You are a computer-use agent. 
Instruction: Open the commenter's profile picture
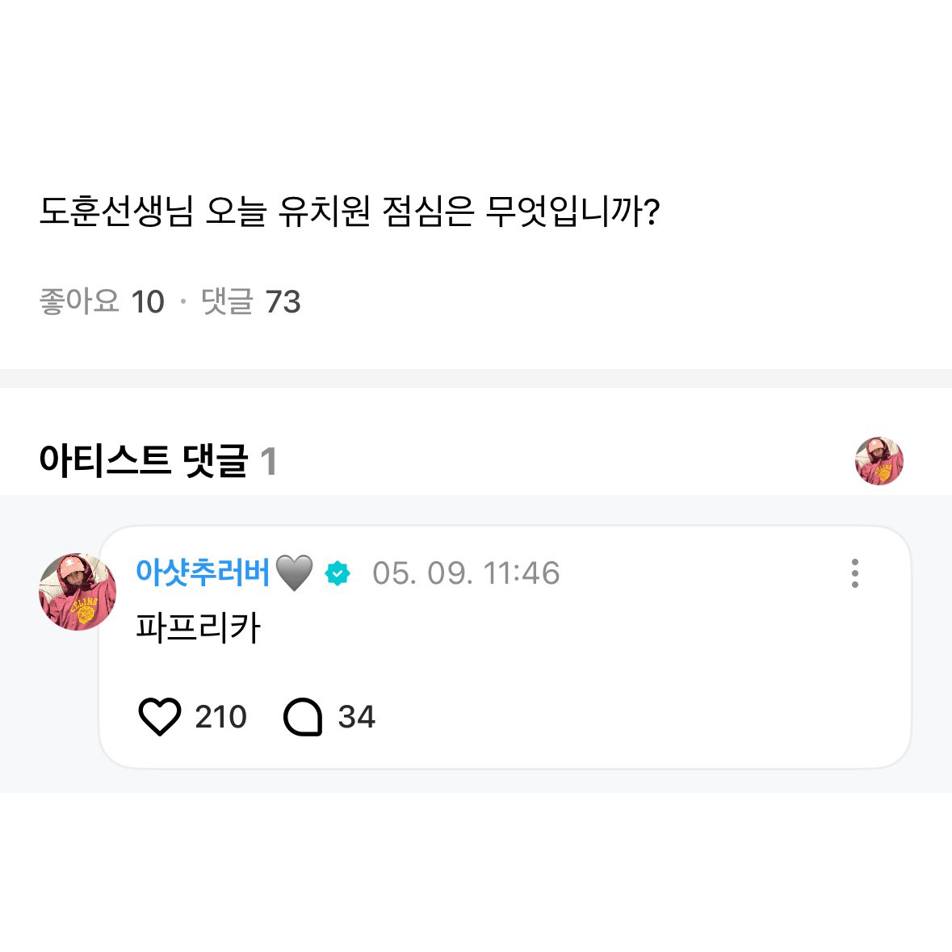click(x=78, y=592)
